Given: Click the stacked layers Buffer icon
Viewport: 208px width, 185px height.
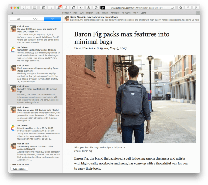Looking at the screenshot, I should click(x=88, y=8).
